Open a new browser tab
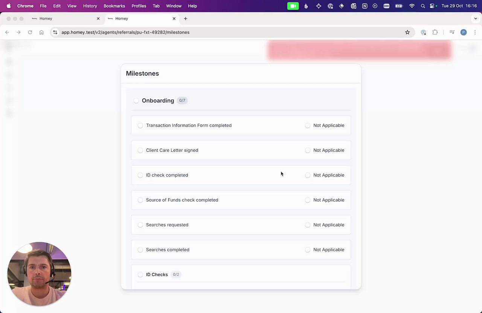Screen dimensions: 482x313 click(x=185, y=18)
